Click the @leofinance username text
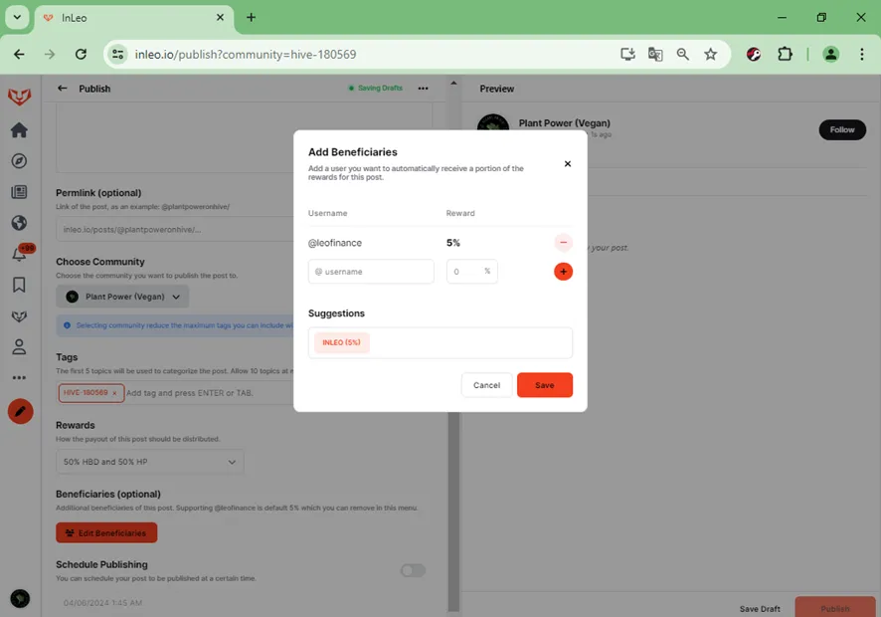Image resolution: width=881 pixels, height=617 pixels. click(x=335, y=243)
